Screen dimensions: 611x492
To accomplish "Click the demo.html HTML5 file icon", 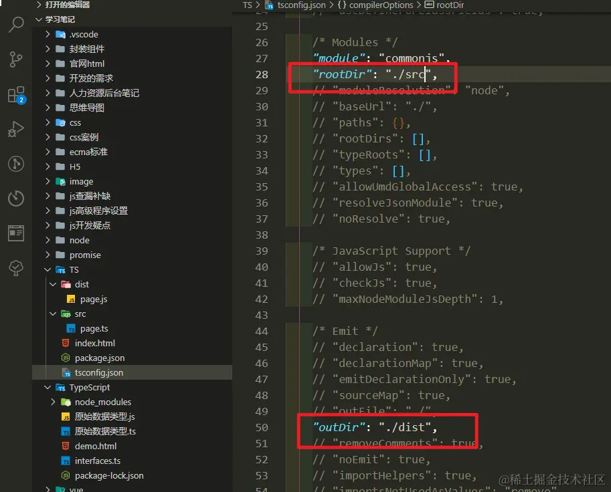I will tap(66, 447).
